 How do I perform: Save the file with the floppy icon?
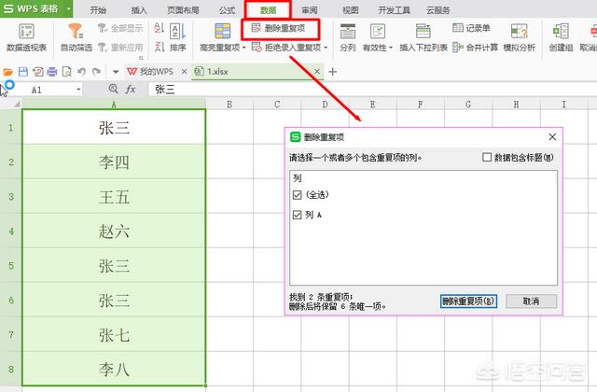22,72
